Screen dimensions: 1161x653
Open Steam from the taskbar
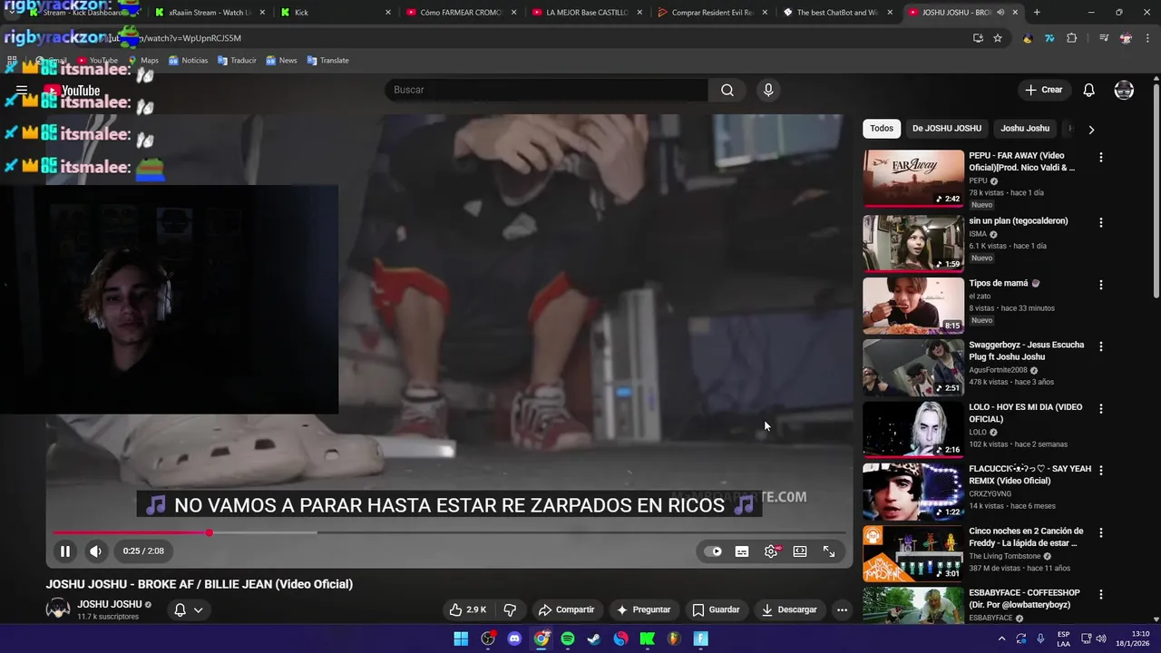[594, 638]
